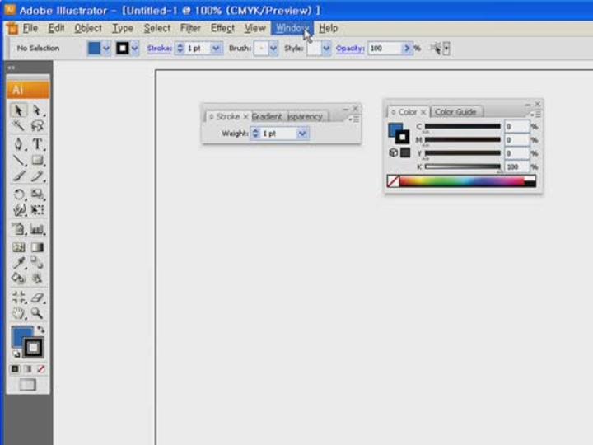Open the View menu
Image resolution: width=593 pixels, height=445 pixels.
point(254,28)
